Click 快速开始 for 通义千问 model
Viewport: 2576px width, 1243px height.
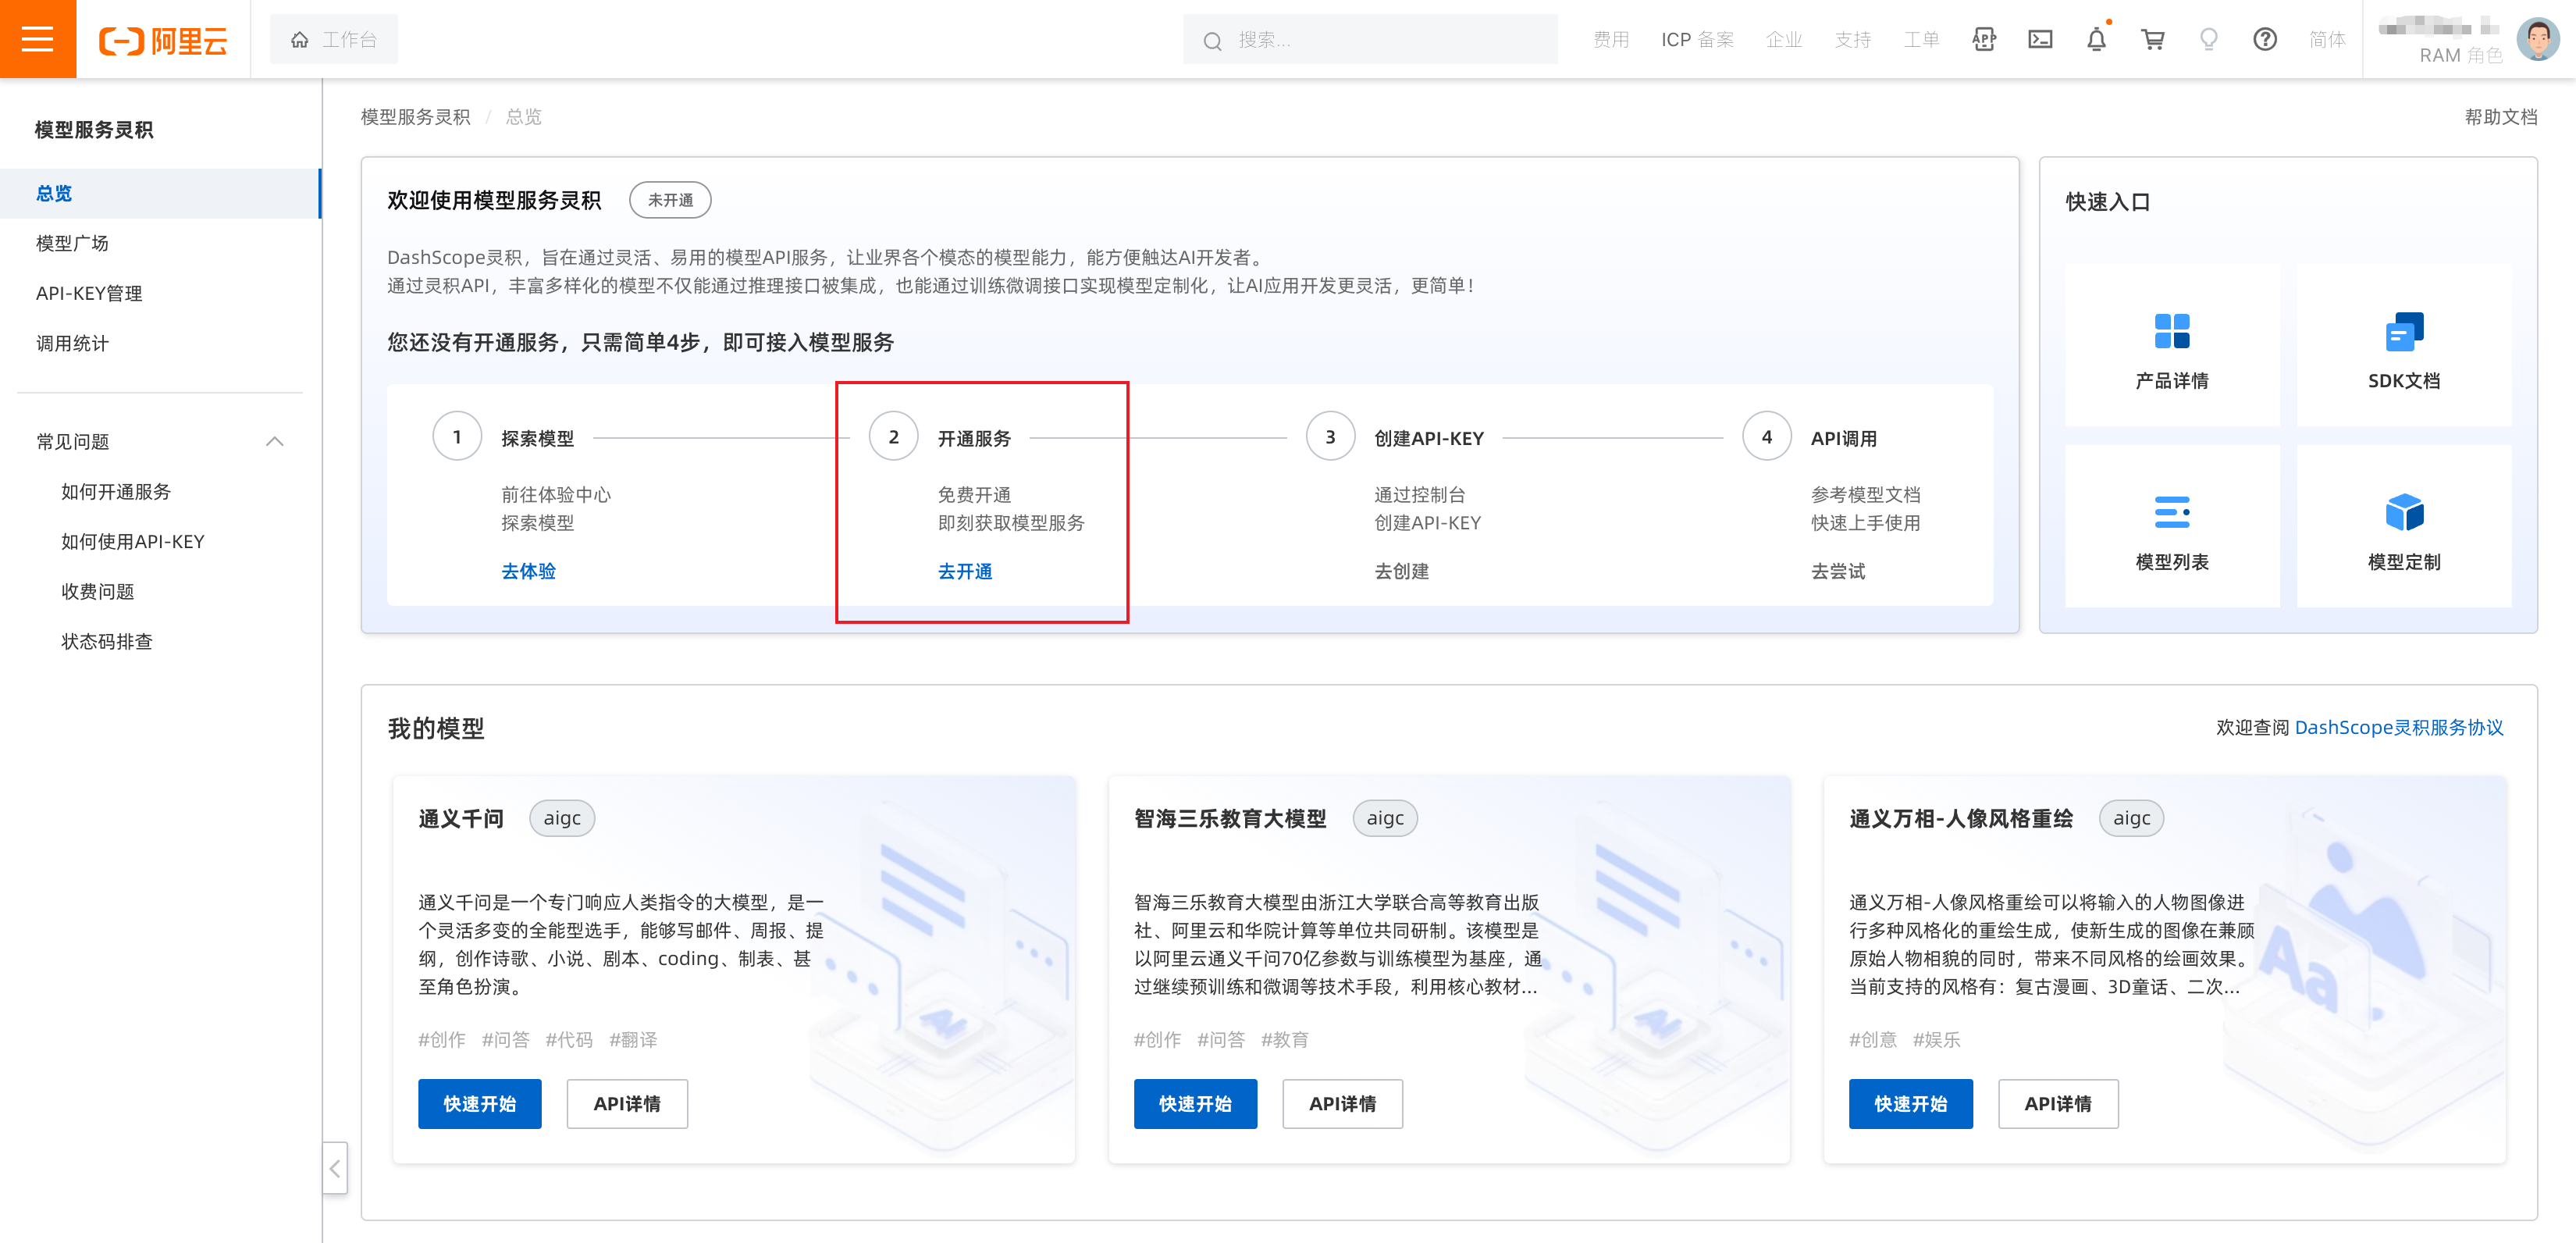point(479,1103)
